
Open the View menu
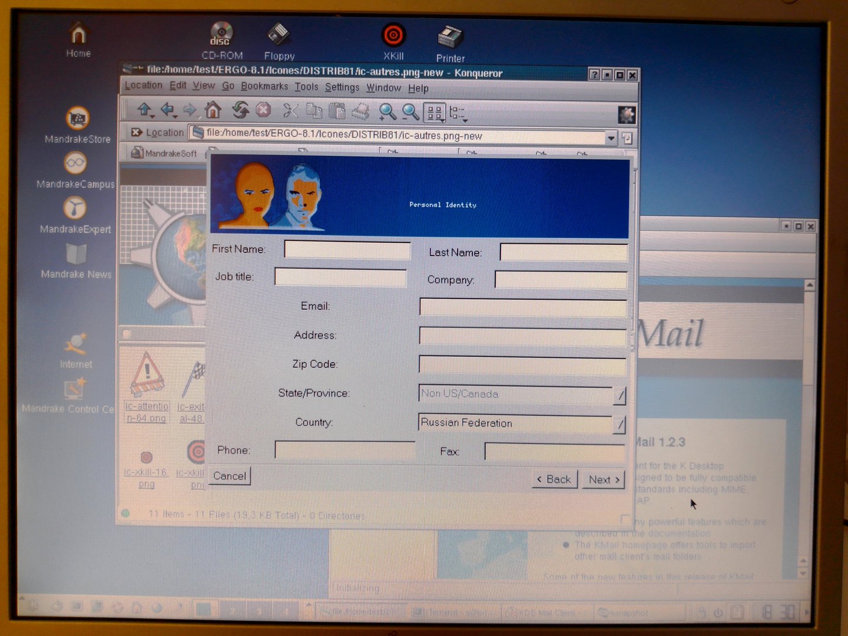coord(204,85)
